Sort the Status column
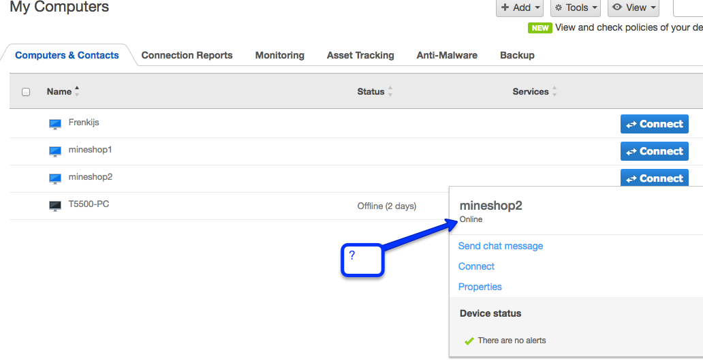This screenshot has height=363, width=703. (390, 91)
